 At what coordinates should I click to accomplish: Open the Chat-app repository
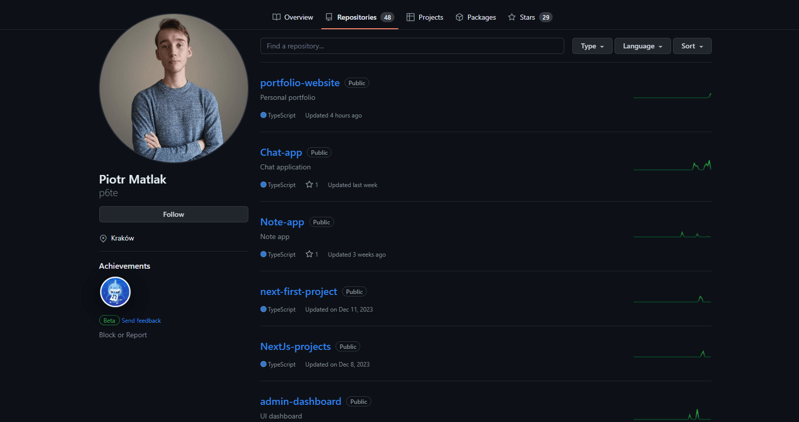(x=281, y=152)
